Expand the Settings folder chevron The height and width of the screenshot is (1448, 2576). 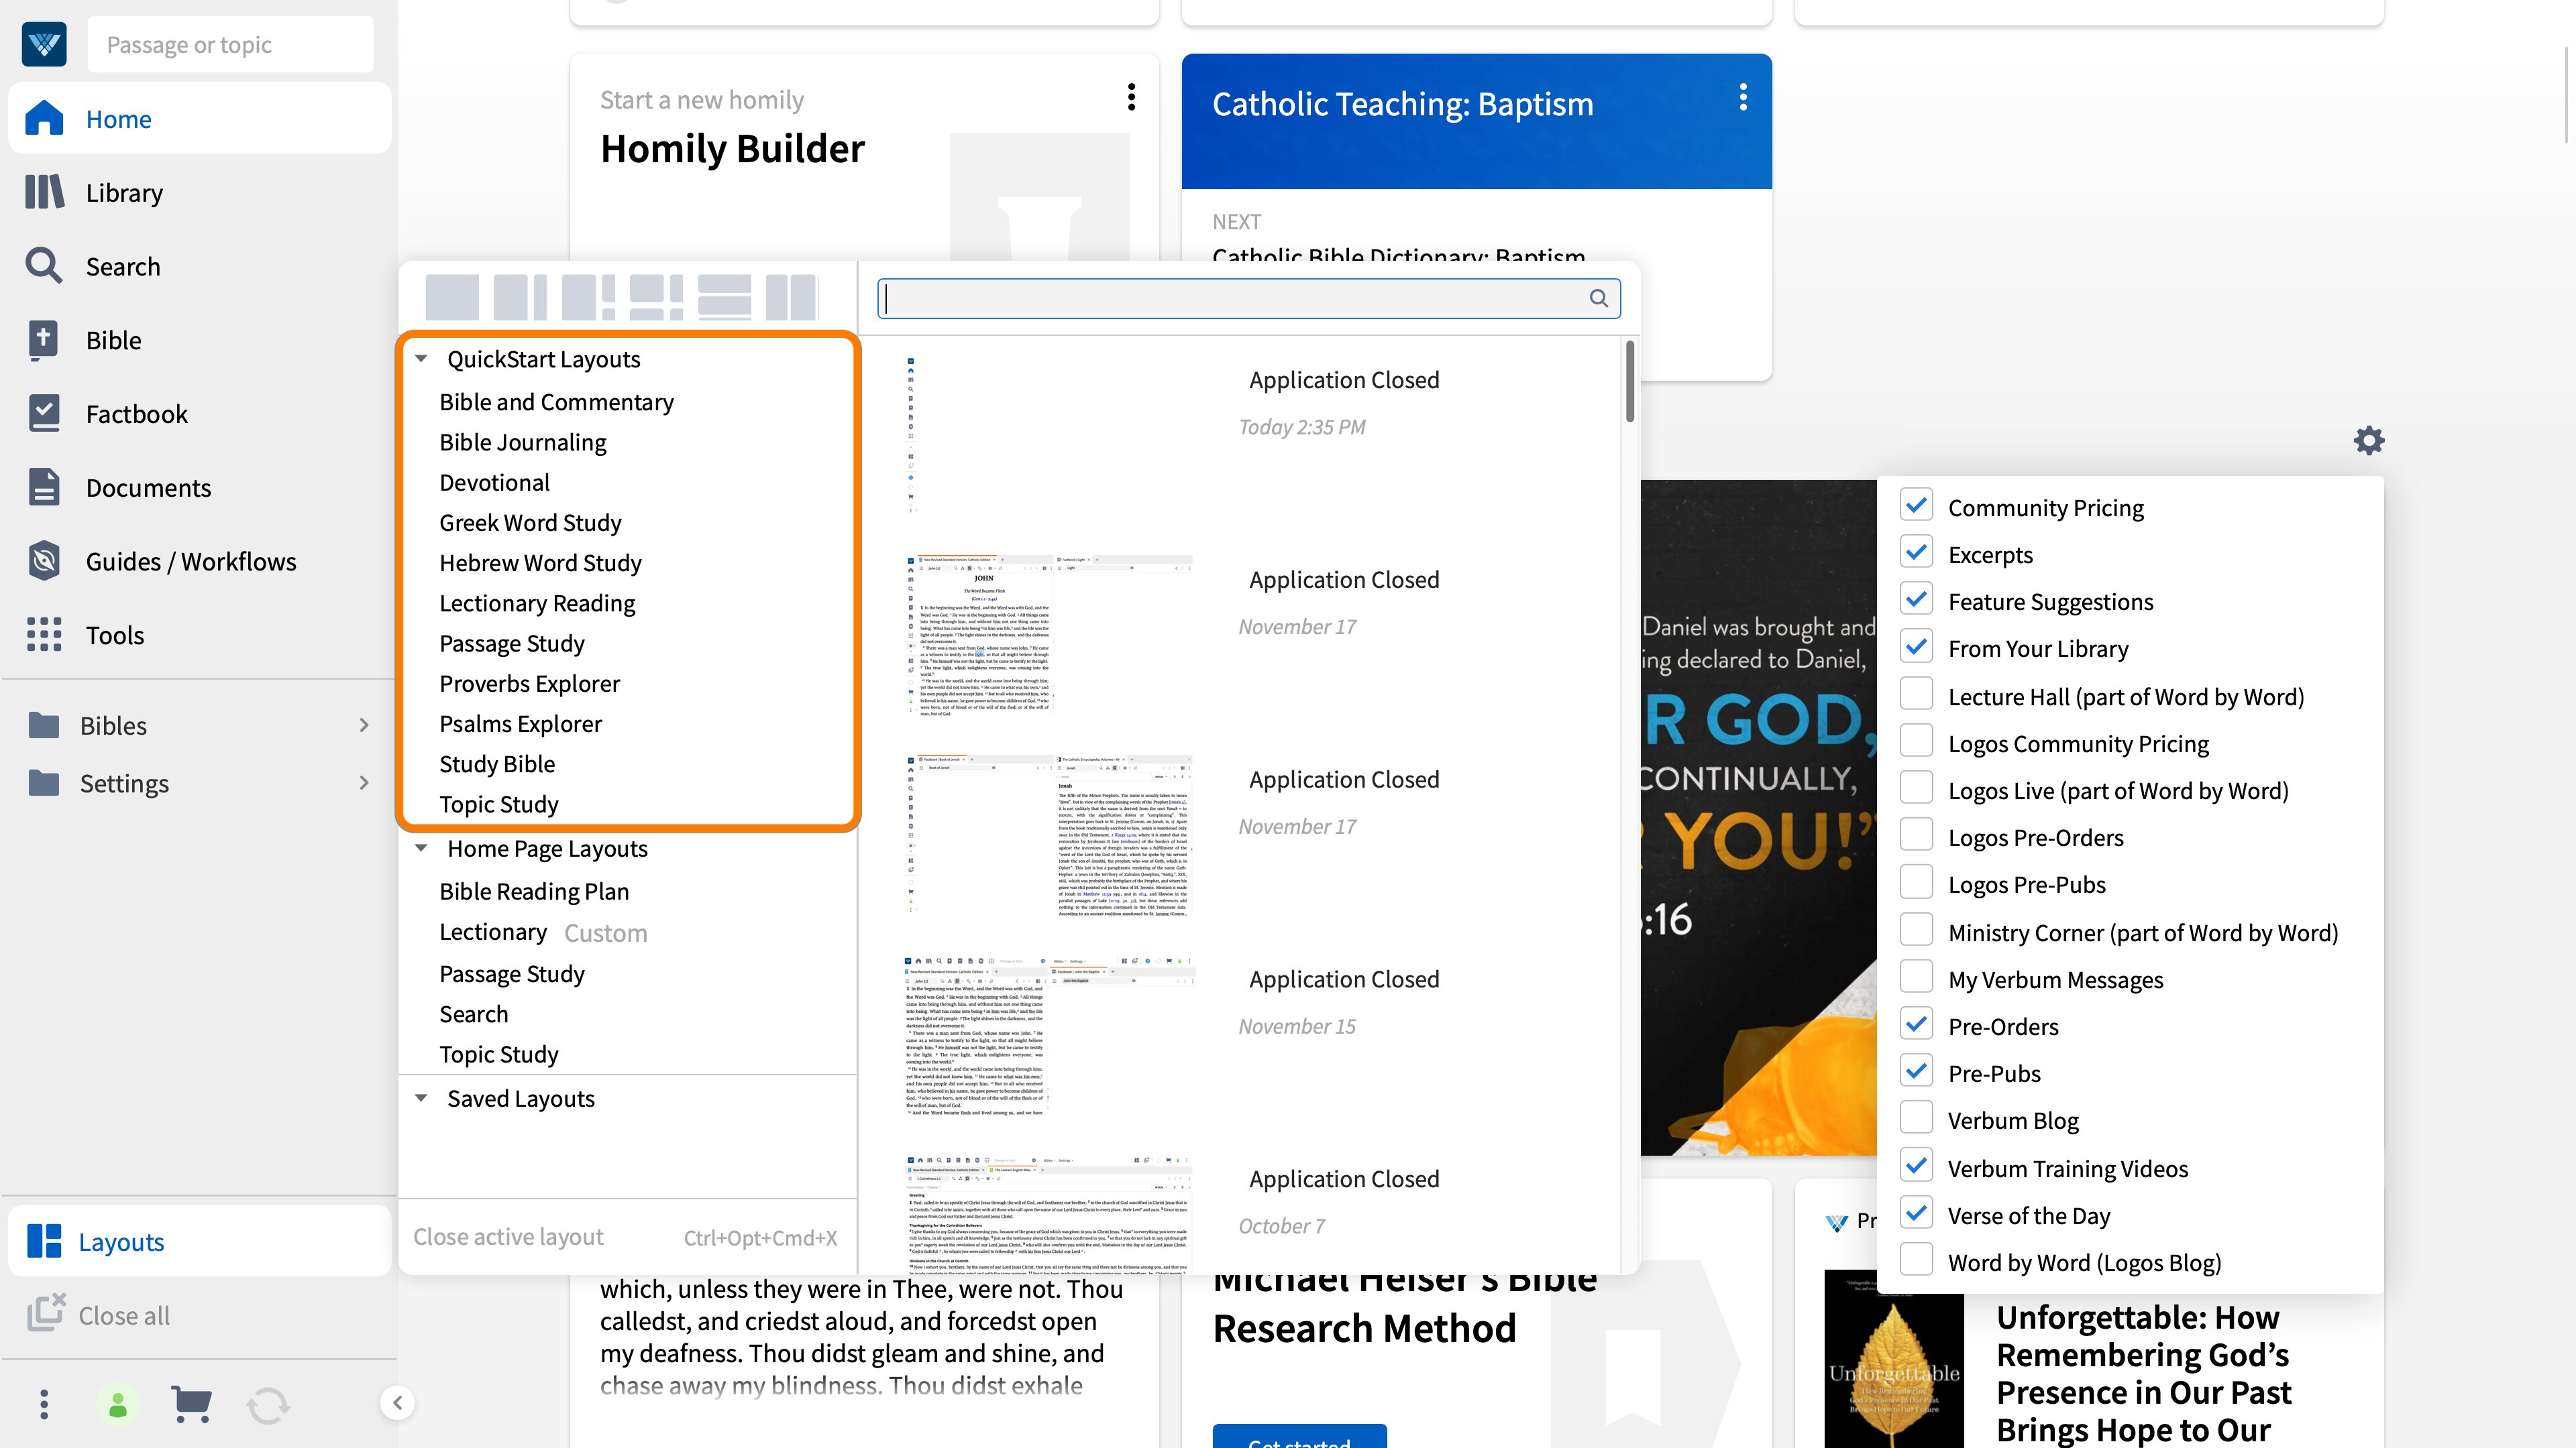click(364, 782)
